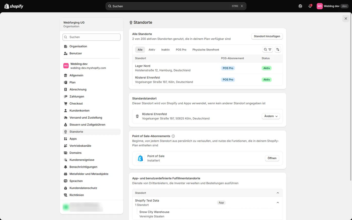This screenshot has width=352, height=220.
Task: Collapse the Standort column header chevron
Action: [x=278, y=193]
